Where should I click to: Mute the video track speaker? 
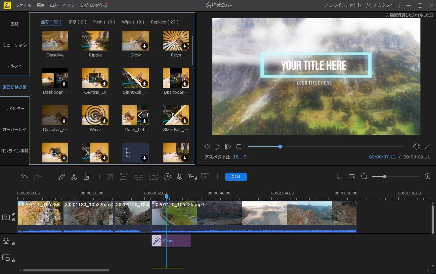[14, 214]
